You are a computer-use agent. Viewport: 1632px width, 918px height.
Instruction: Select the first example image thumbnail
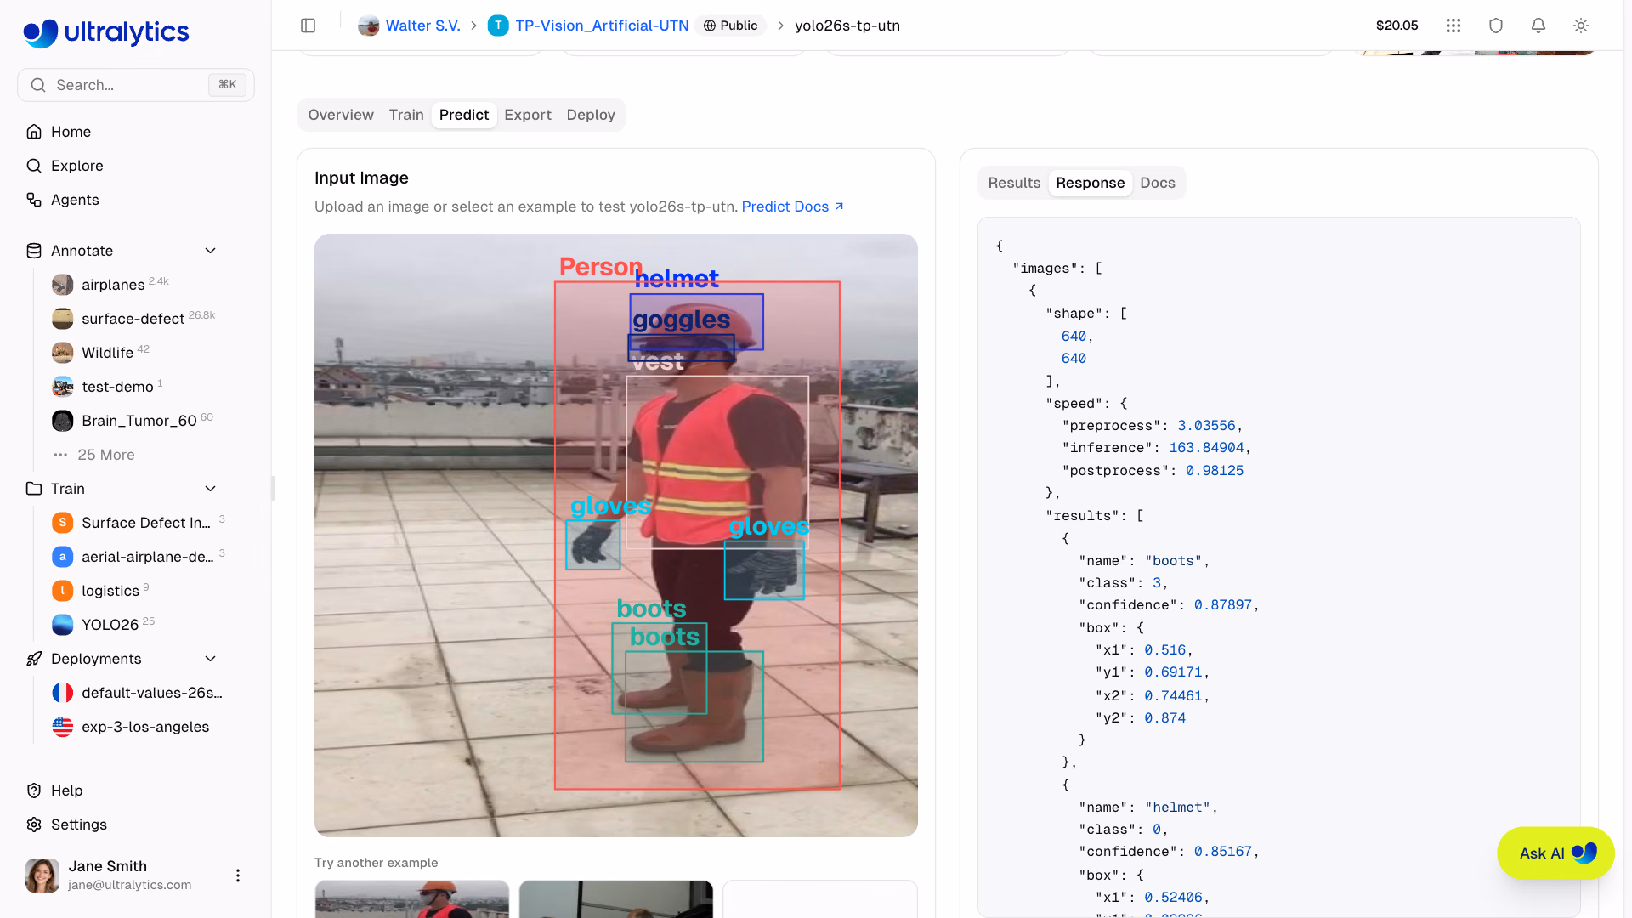tap(412, 899)
